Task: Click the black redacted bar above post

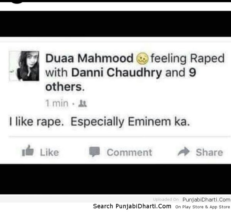Action: click(x=115, y=24)
